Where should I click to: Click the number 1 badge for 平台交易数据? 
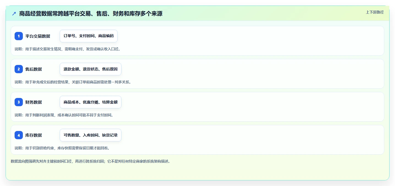click(19, 36)
